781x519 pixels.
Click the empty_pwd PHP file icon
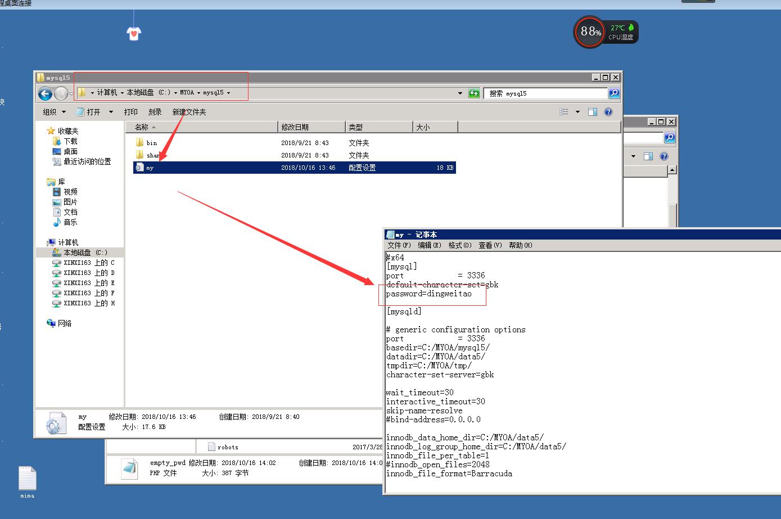(130, 468)
